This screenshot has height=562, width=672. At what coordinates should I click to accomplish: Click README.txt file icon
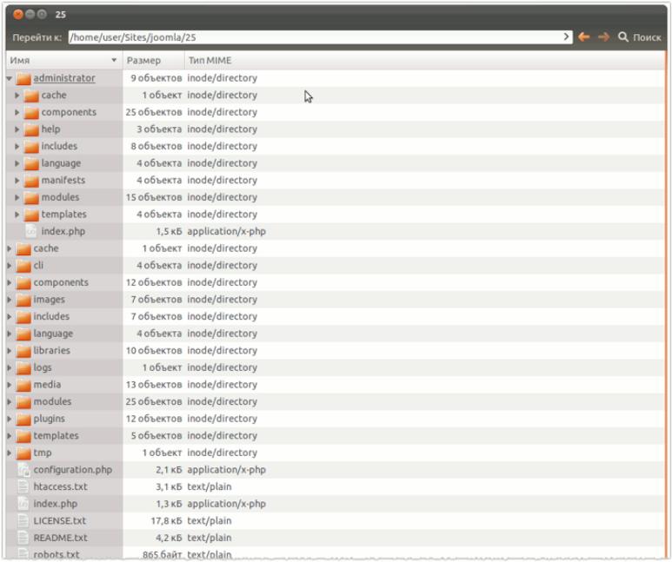23,538
